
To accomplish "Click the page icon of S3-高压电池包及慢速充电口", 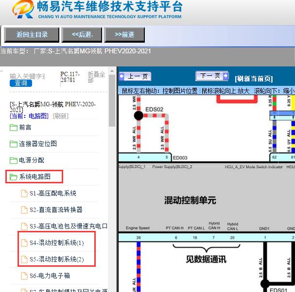I will tap(24, 227).
